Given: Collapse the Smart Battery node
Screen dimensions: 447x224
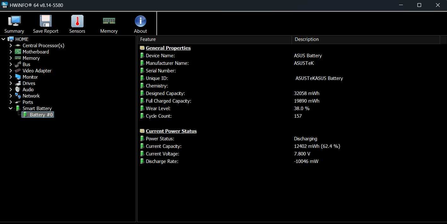Looking at the screenshot, I should pos(11,108).
